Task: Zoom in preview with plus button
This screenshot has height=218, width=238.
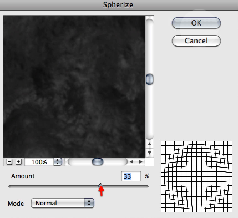Action: [18, 162]
